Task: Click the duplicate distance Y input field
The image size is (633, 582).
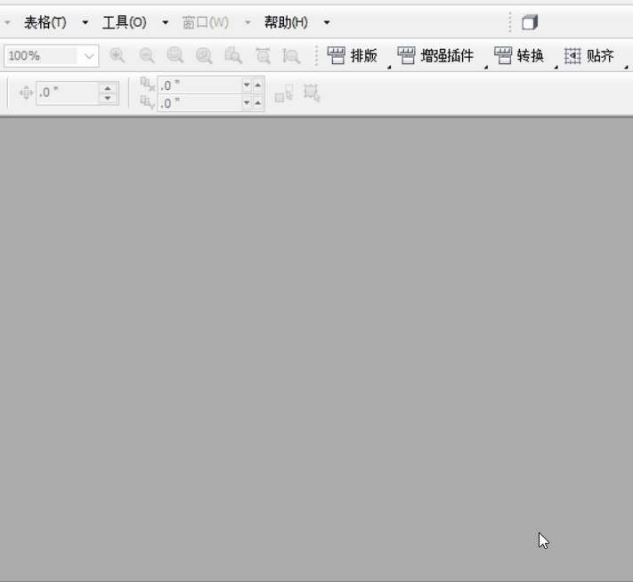Action: click(x=199, y=103)
